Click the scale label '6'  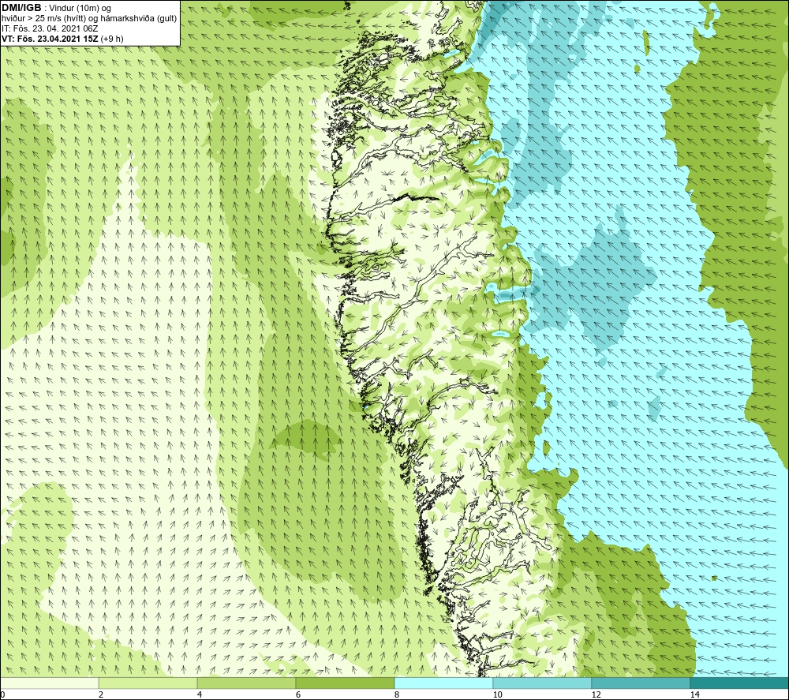click(298, 695)
